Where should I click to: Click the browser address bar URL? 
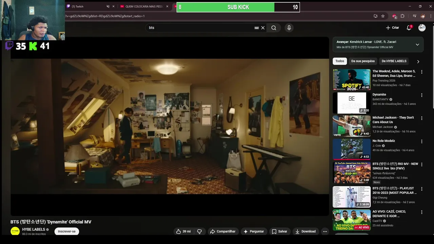105,16
